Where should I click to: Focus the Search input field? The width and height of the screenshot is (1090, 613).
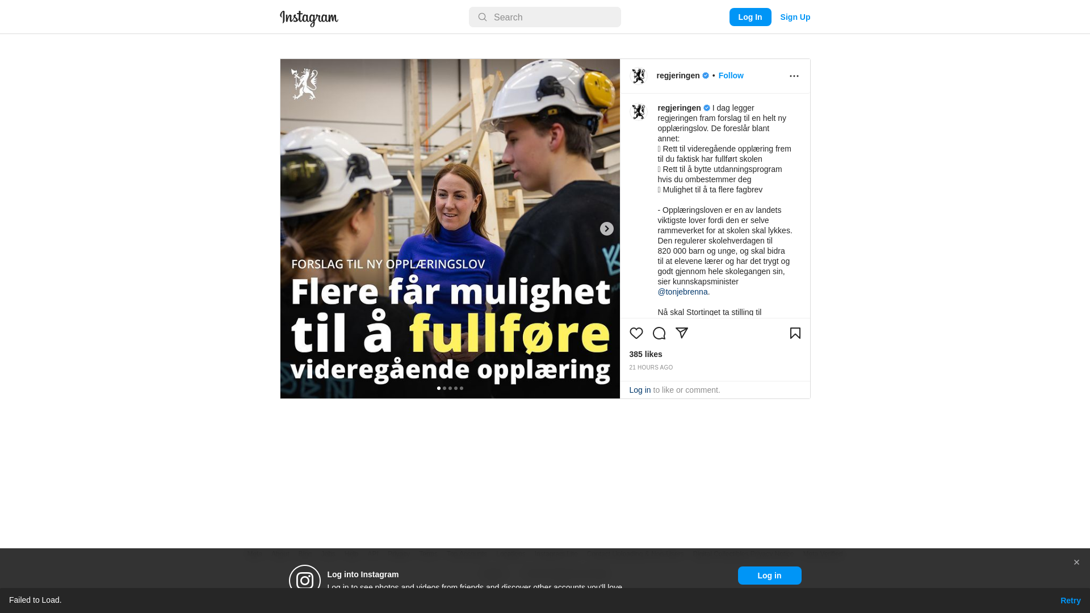[x=545, y=17]
